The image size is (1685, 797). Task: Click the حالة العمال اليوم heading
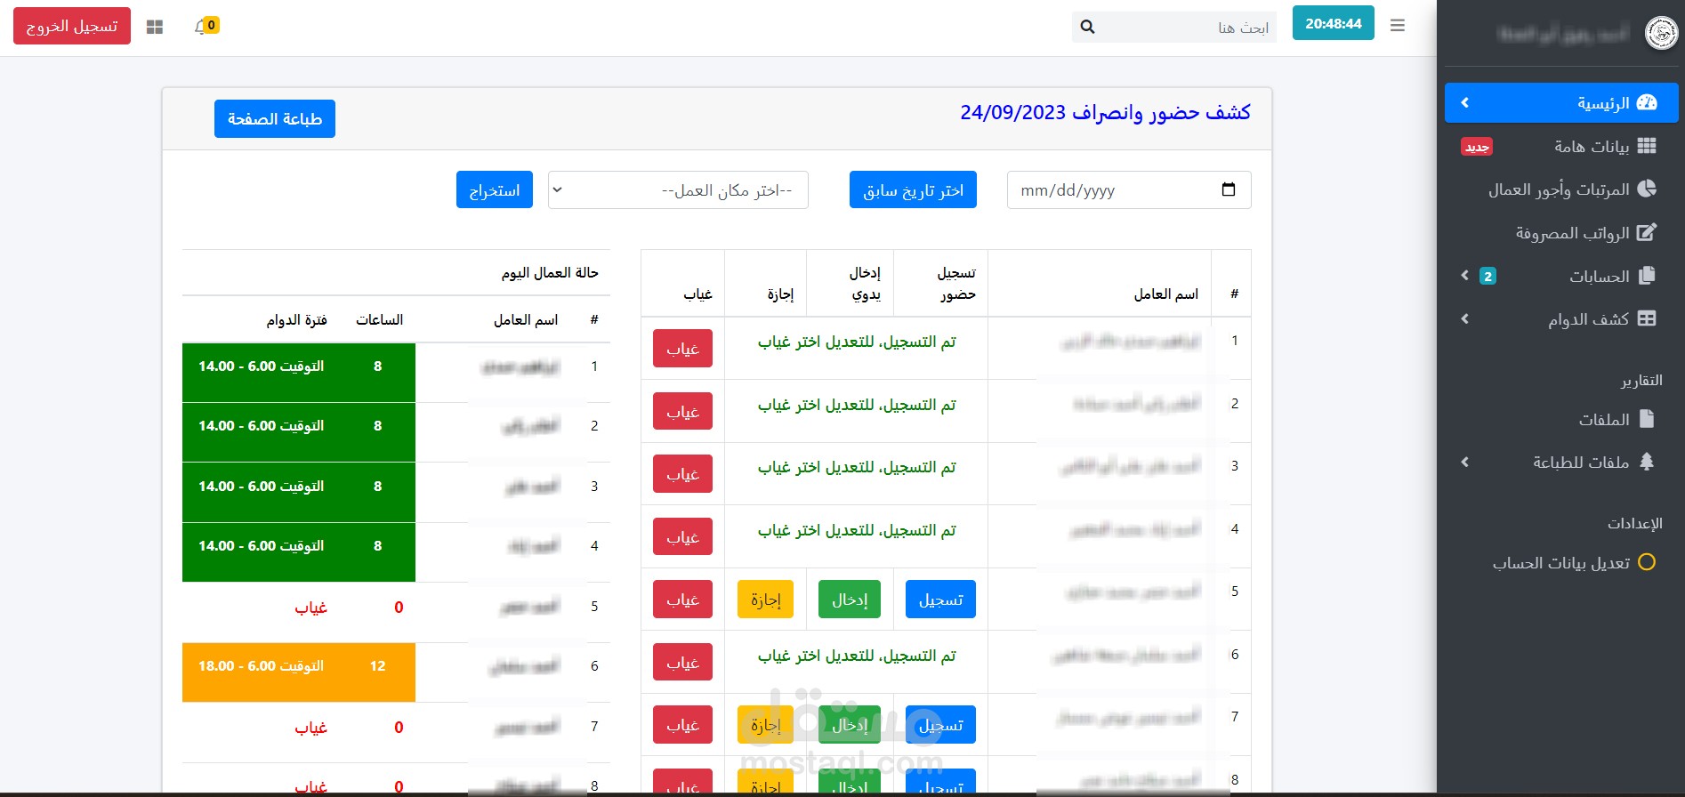(550, 273)
